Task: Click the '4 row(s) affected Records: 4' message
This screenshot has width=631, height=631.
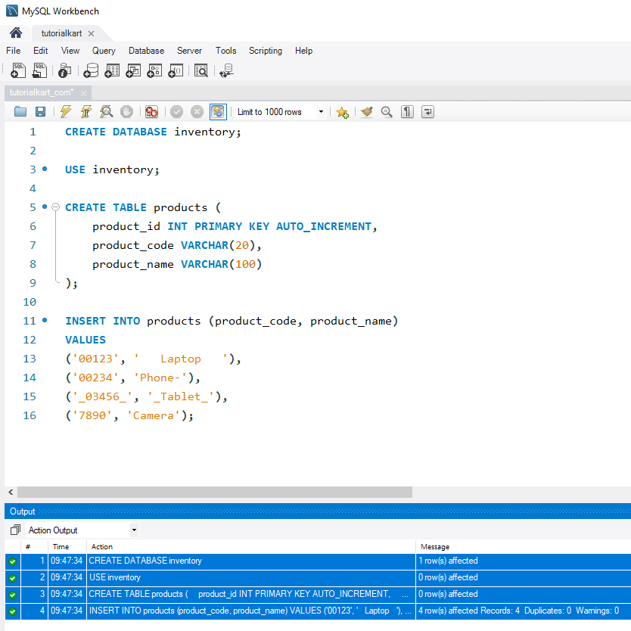Action: pos(518,611)
